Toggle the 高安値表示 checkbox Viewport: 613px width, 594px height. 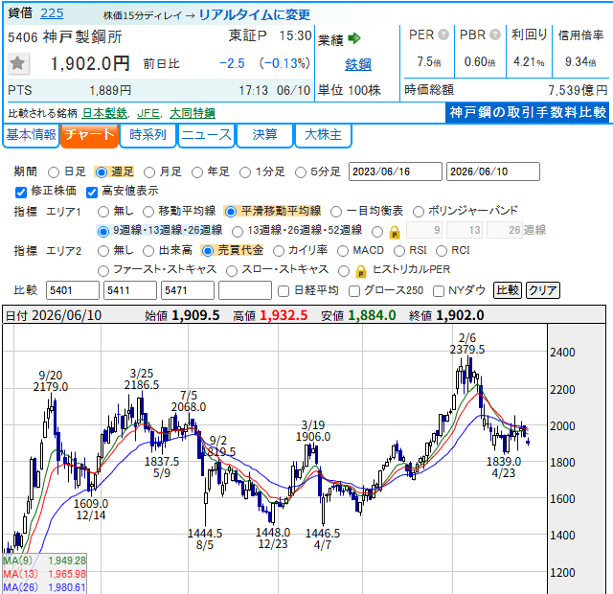(92, 192)
